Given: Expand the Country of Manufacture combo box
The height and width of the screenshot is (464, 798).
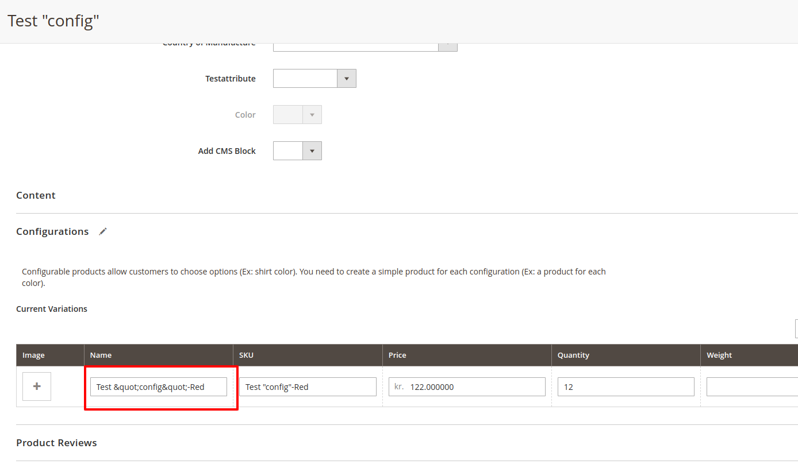Looking at the screenshot, I should click(x=355, y=43).
